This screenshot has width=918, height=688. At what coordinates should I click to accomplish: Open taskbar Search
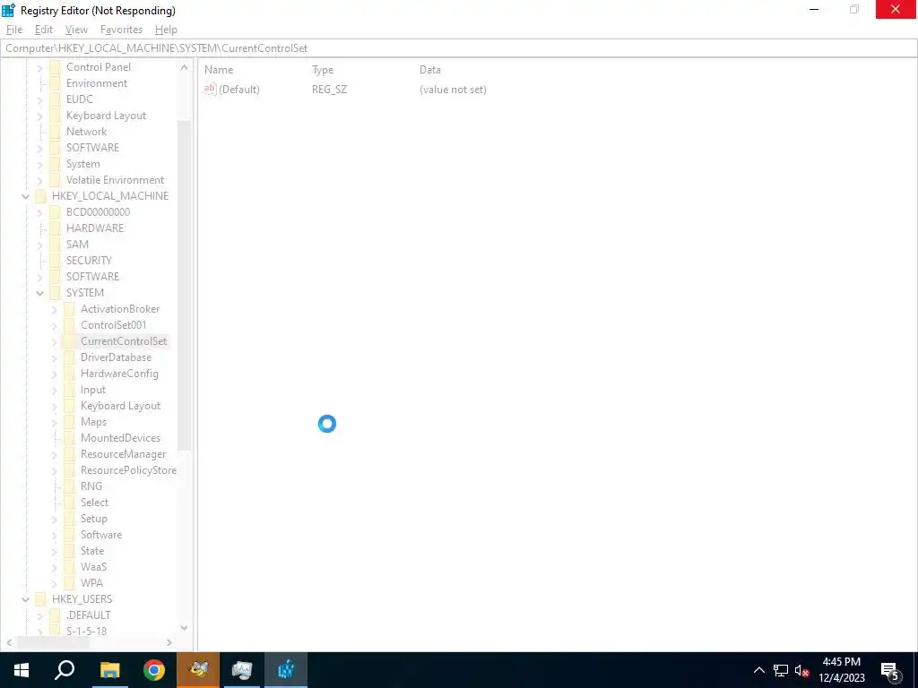(65, 670)
